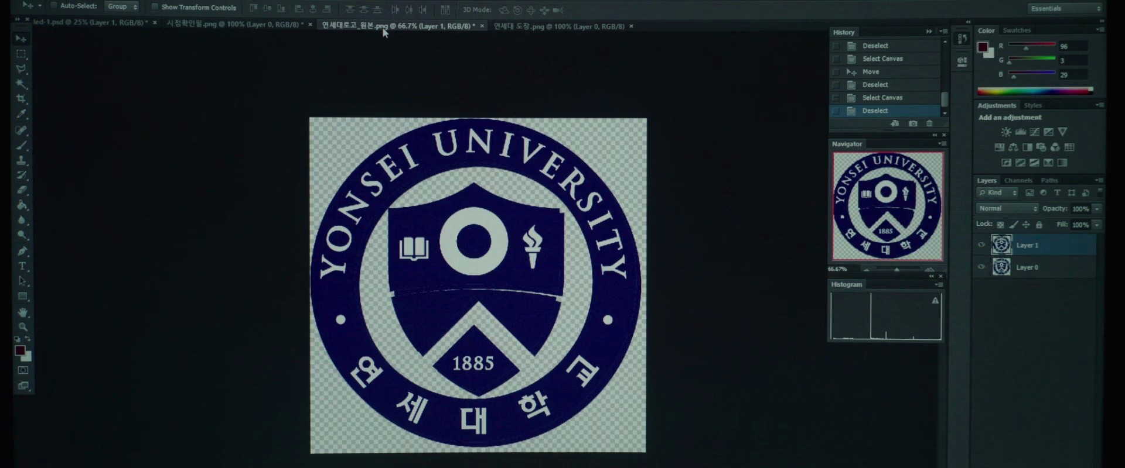Toggle lock image pixels brush icon
Screen dimensions: 1125x468
pos(1013,225)
